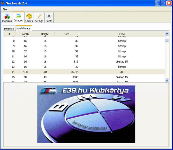Screen dimensions: 173x150
Task: Click the # column header
Action: [x=10, y=34]
